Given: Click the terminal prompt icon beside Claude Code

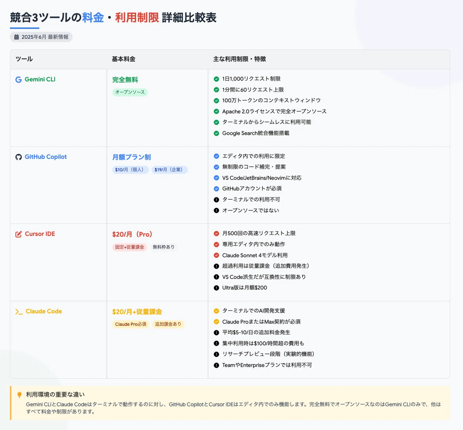Looking at the screenshot, I should 19,311.
